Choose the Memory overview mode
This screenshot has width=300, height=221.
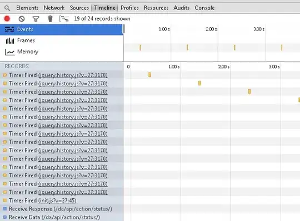tap(61, 52)
